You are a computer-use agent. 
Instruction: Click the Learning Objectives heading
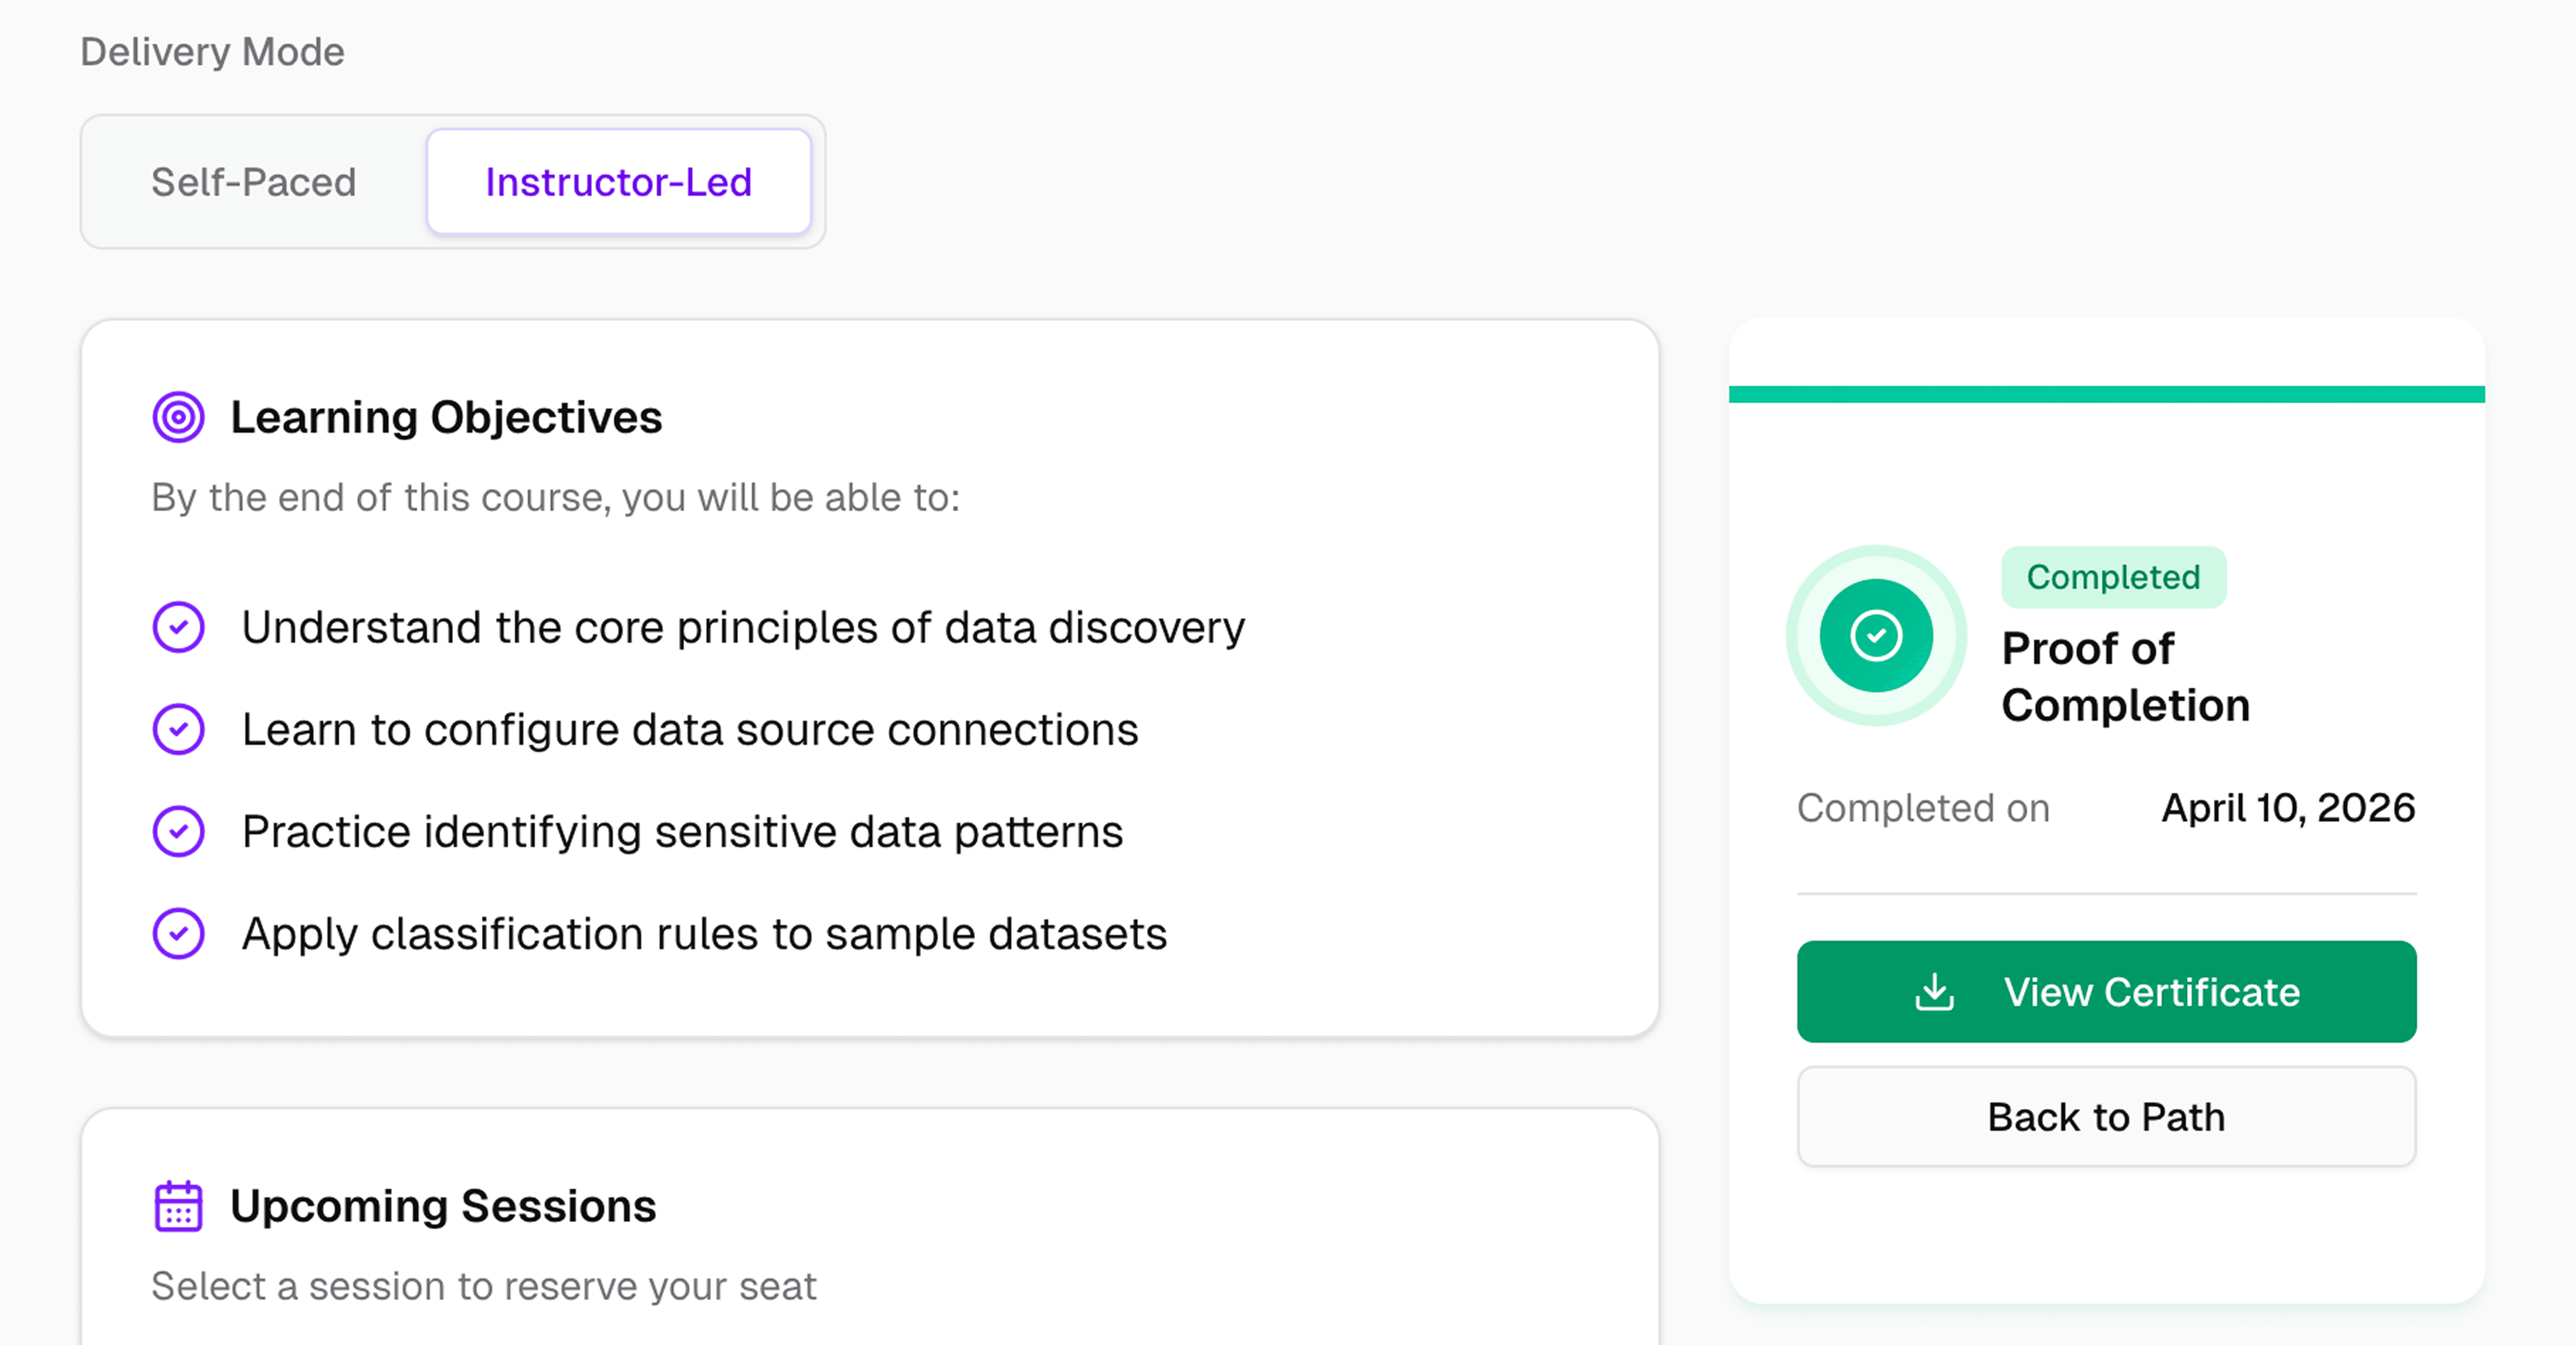click(446, 417)
